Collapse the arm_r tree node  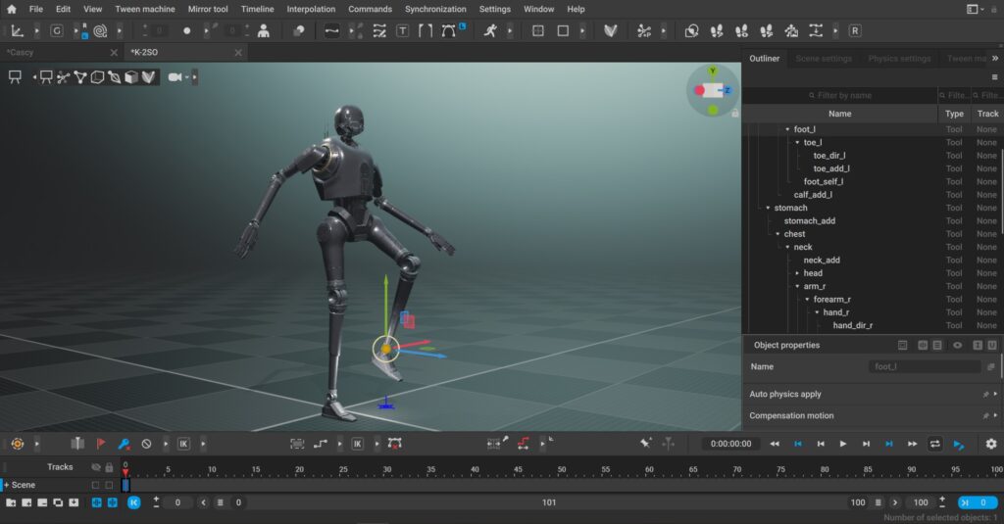(797, 286)
